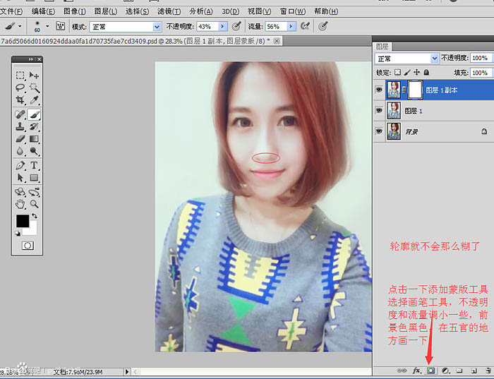This screenshot has width=494, height=379.
Task: Select the Pen tool
Action: click(20, 165)
